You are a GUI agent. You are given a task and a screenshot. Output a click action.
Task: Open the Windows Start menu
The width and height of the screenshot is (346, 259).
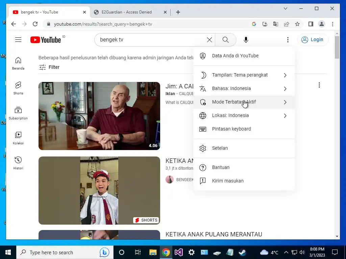click(8, 252)
